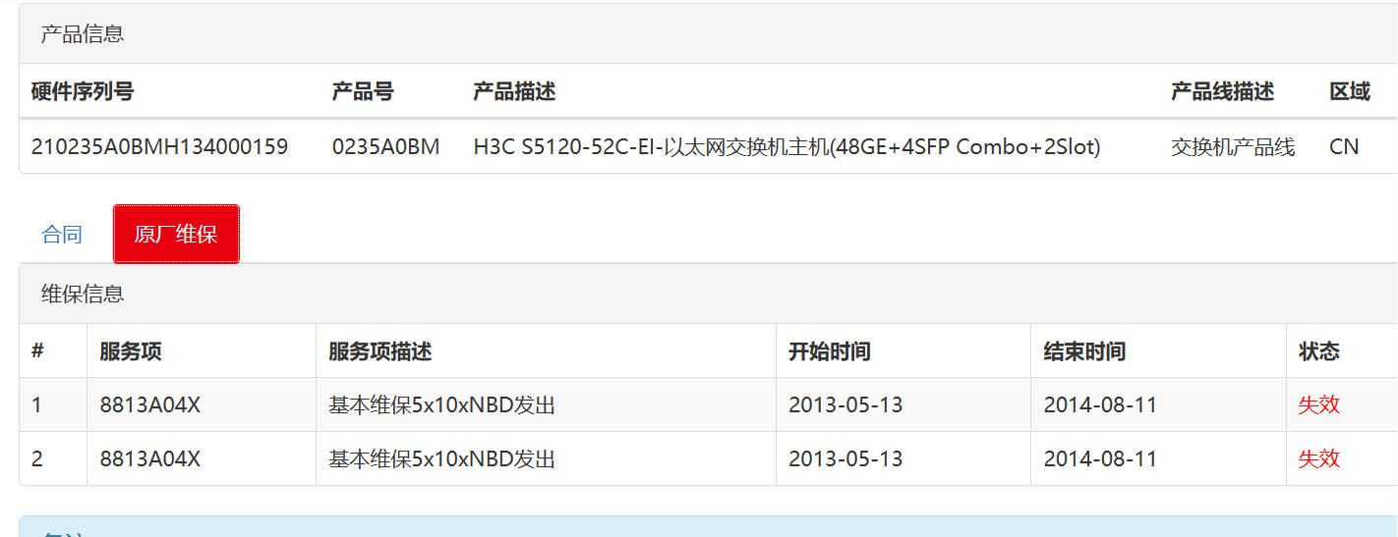Click the 产品线描述 column header
The width and height of the screenshot is (1398, 537).
[1222, 91]
